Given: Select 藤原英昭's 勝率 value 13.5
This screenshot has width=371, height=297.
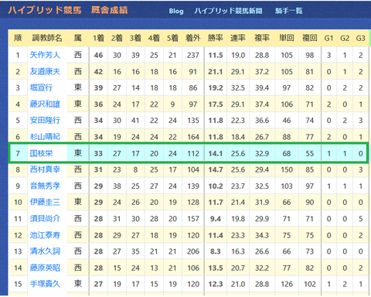Looking at the screenshot, I should pos(216,268).
